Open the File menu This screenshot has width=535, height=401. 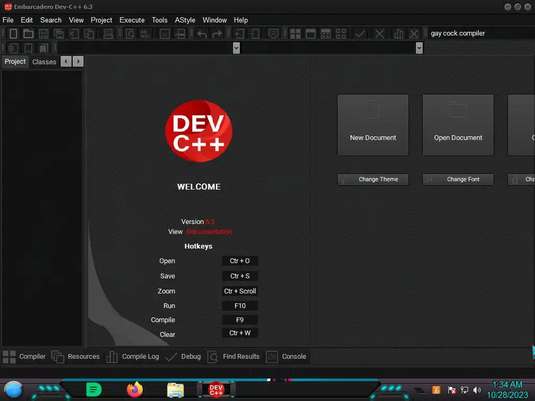point(8,20)
